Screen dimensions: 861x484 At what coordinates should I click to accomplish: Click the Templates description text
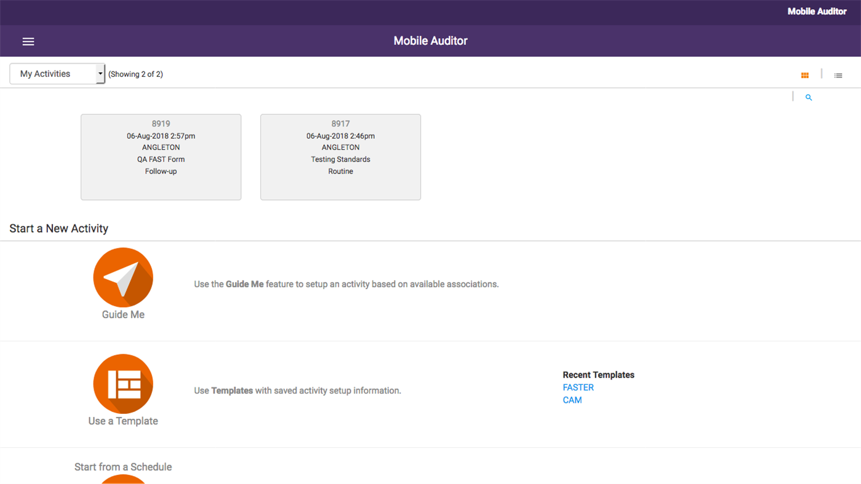click(x=297, y=391)
